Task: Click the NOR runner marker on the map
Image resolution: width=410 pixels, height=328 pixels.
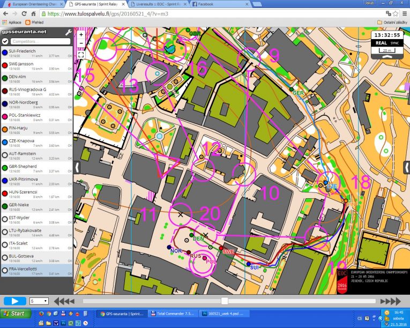Action: pos(169,247)
